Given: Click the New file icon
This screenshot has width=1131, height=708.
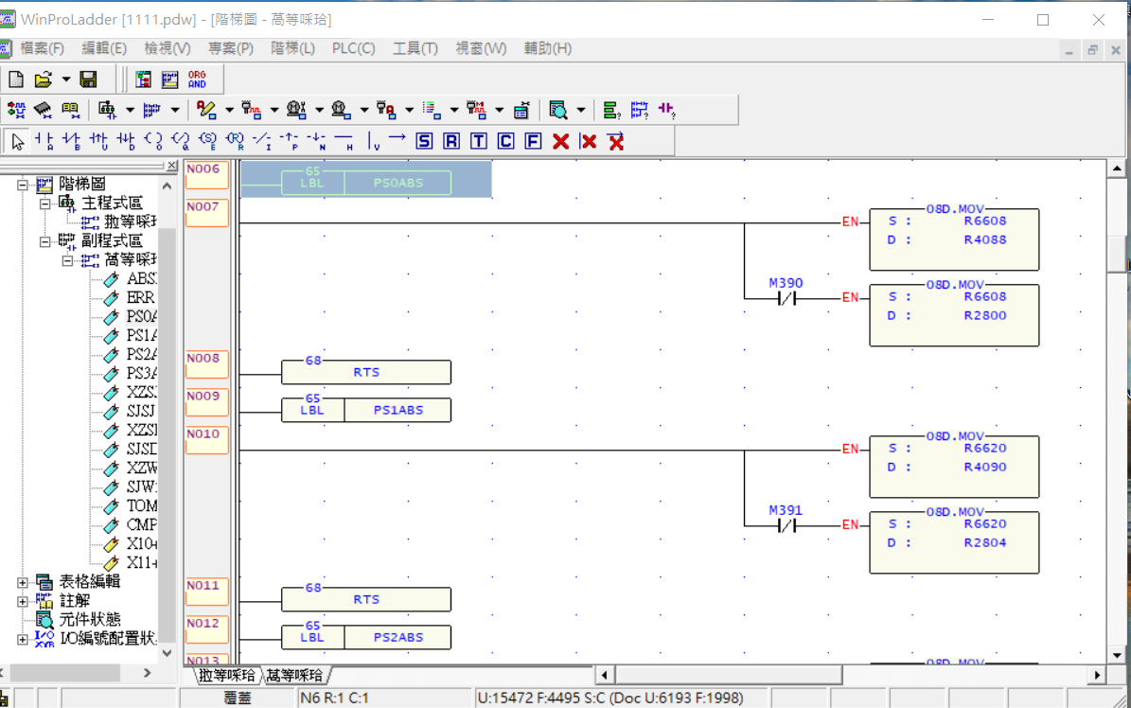Looking at the screenshot, I should pyautogui.click(x=16, y=80).
